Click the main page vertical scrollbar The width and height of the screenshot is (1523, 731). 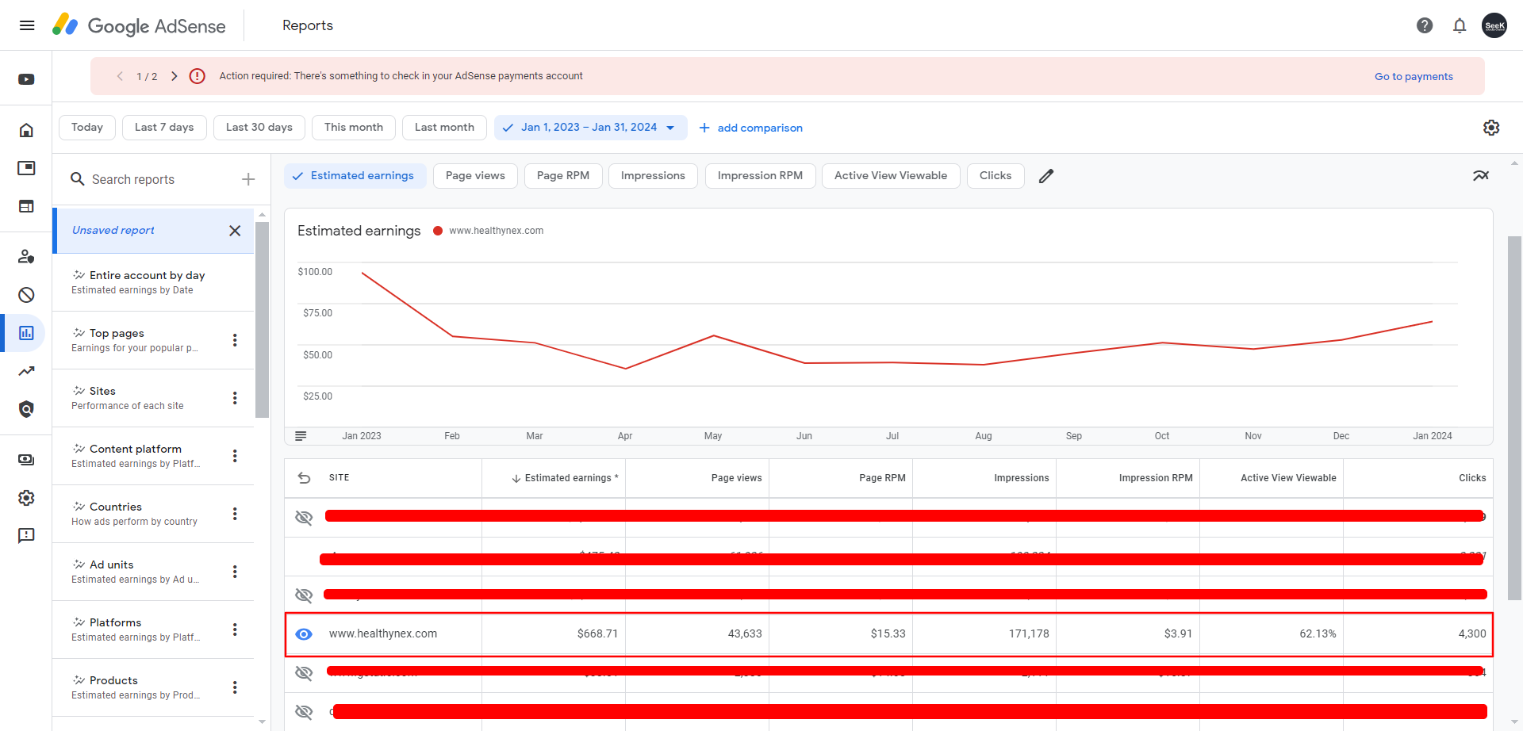point(1514,418)
